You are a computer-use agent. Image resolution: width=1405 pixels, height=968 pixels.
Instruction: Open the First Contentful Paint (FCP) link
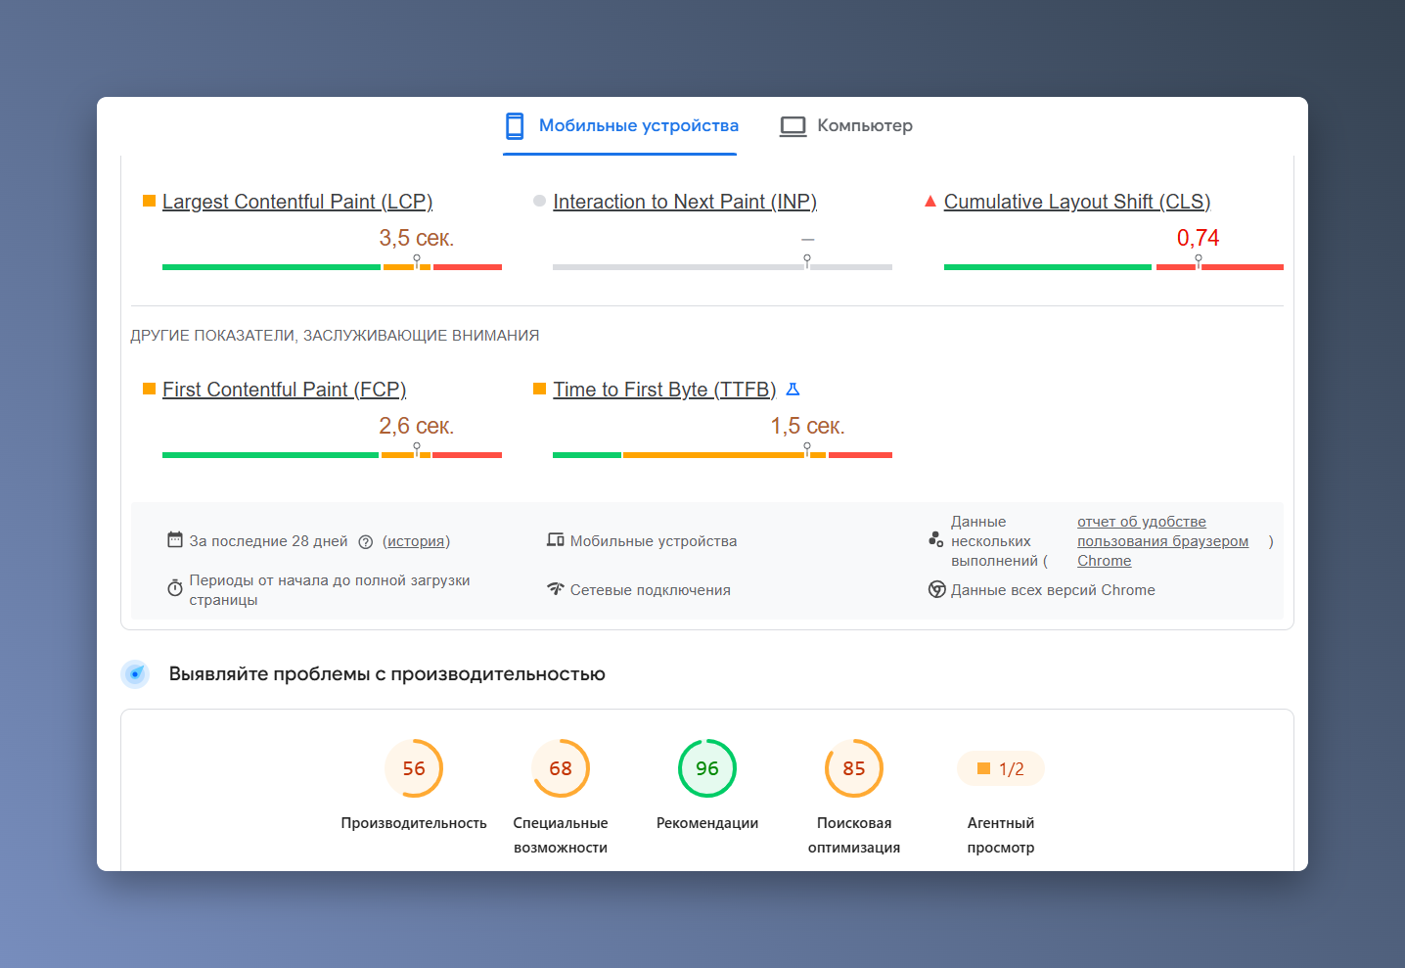pos(284,390)
